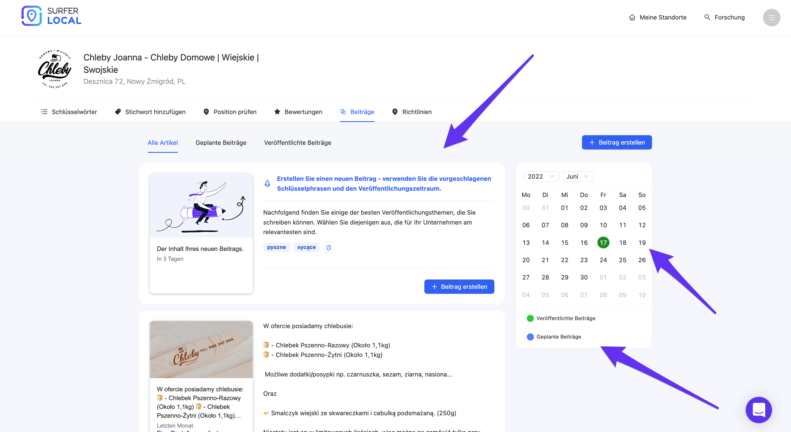
Task: Open the hamburger menu avatar button
Action: point(771,18)
